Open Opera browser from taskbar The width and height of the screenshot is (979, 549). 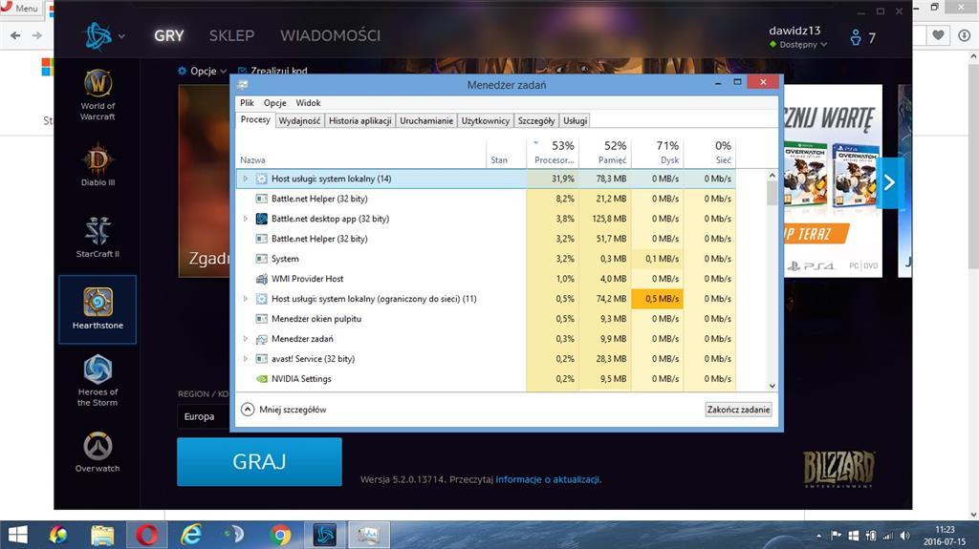[146, 535]
